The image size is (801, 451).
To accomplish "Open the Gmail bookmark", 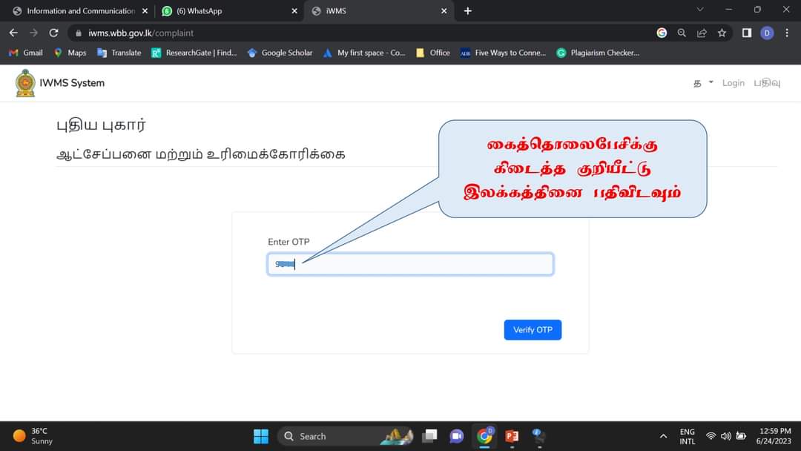I will (26, 53).
